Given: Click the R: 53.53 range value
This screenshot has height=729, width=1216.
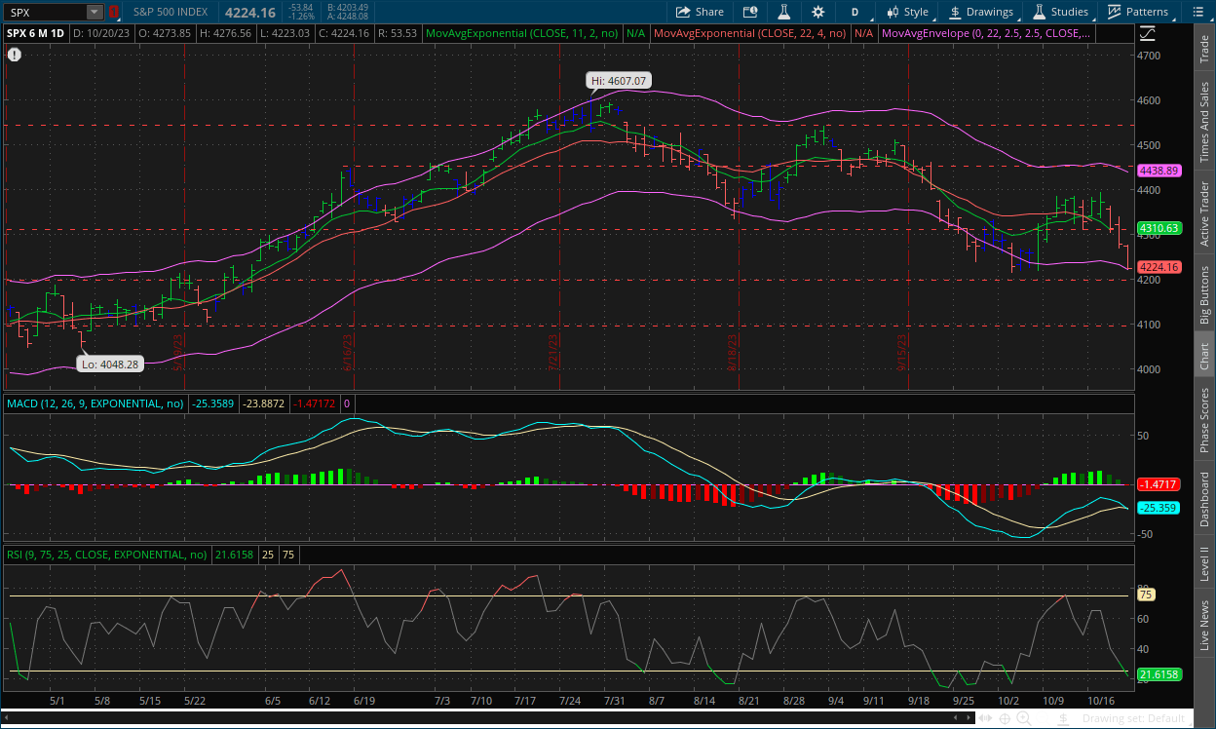Looking at the screenshot, I should pos(396,33).
